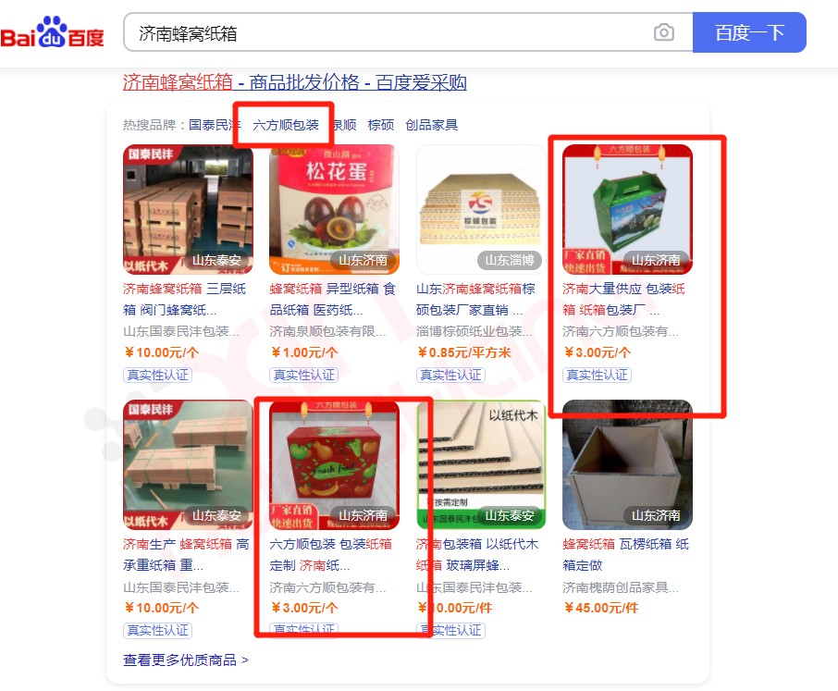Open 济南生产 蜂窝纸箱 高承重纸箱 title link
The width and height of the screenshot is (838, 691).
[185, 554]
